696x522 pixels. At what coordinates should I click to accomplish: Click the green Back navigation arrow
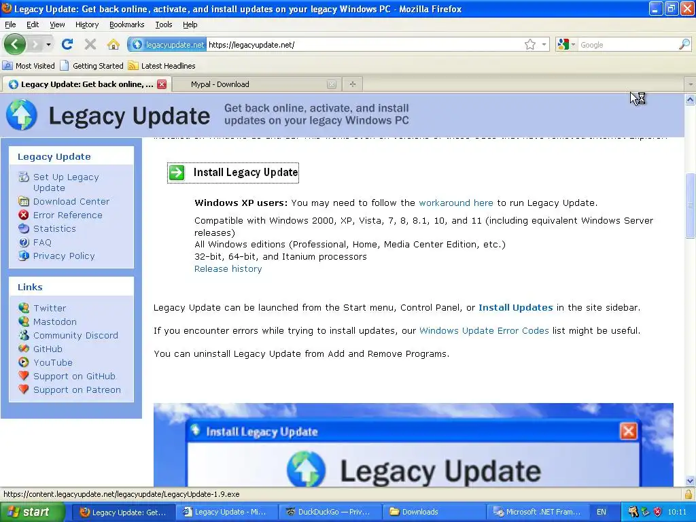point(15,44)
